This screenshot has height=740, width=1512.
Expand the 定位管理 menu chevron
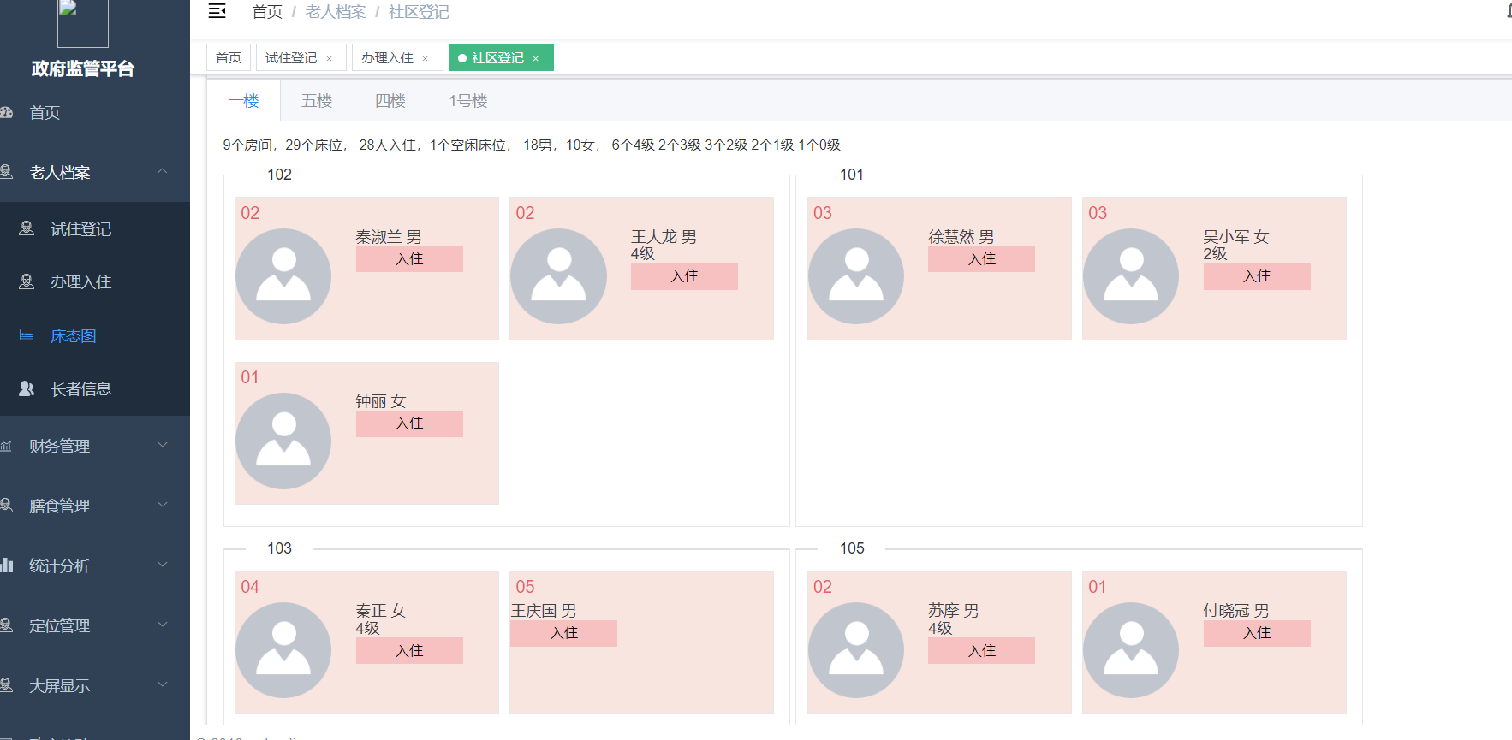click(x=162, y=625)
